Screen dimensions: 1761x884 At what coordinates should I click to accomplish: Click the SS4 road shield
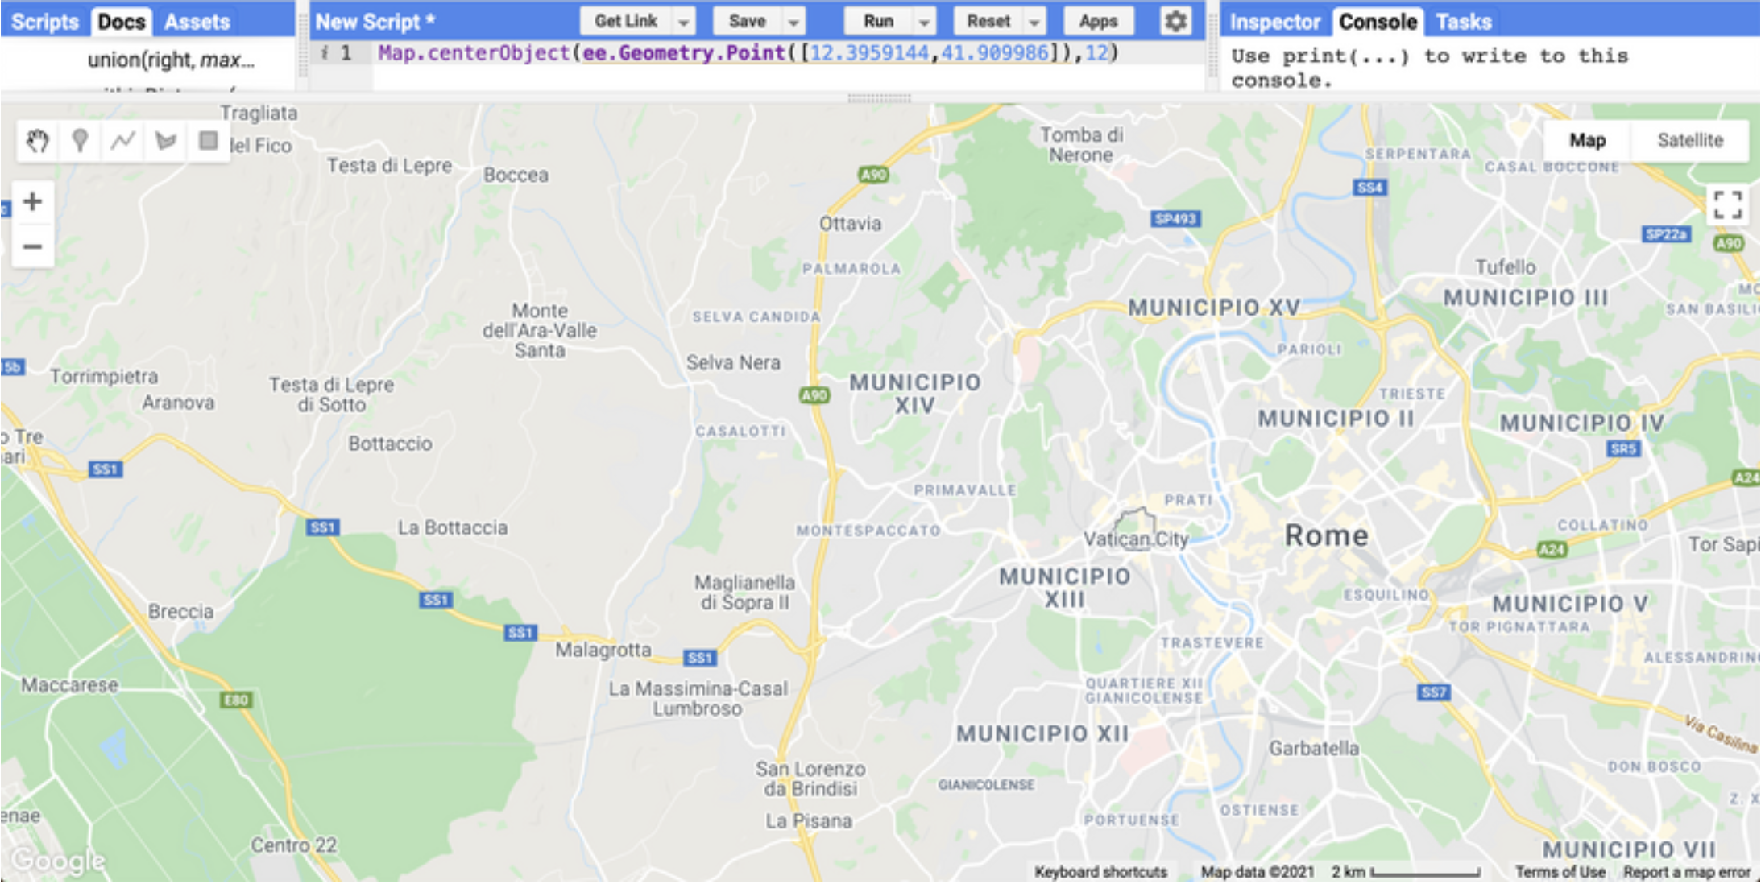point(1369,188)
